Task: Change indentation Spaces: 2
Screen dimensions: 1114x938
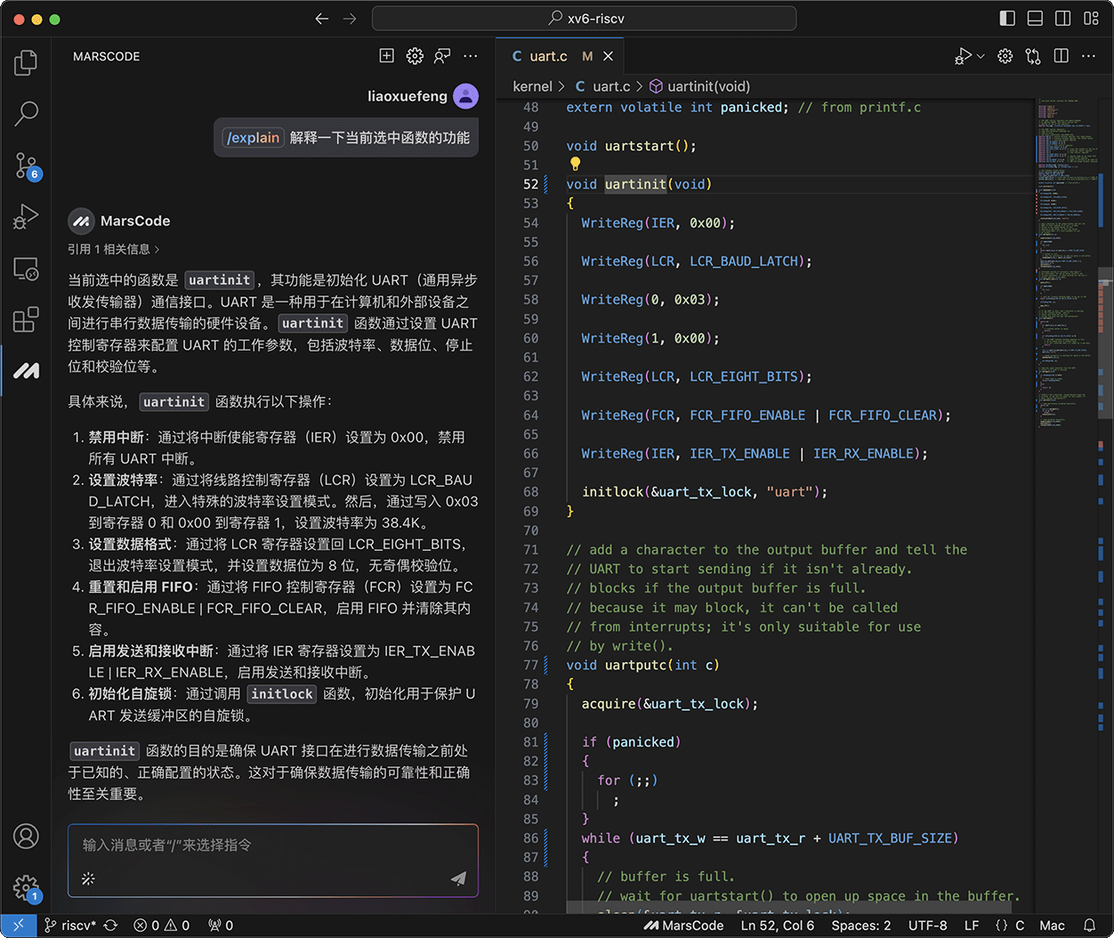Action: click(860, 926)
